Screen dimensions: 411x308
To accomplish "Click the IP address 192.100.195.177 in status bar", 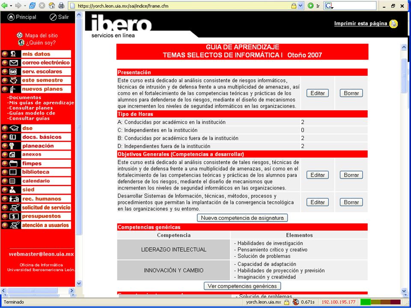I will click(338, 302).
